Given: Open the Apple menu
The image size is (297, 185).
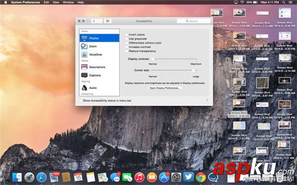Looking at the screenshot, I should 5,2.
